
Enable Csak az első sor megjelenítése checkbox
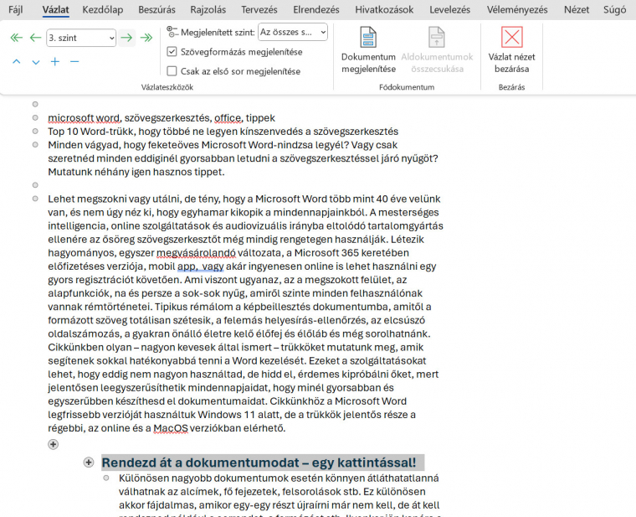[172, 71]
